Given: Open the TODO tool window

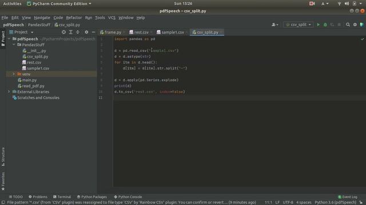Looking at the screenshot, I should (x=15, y=197).
